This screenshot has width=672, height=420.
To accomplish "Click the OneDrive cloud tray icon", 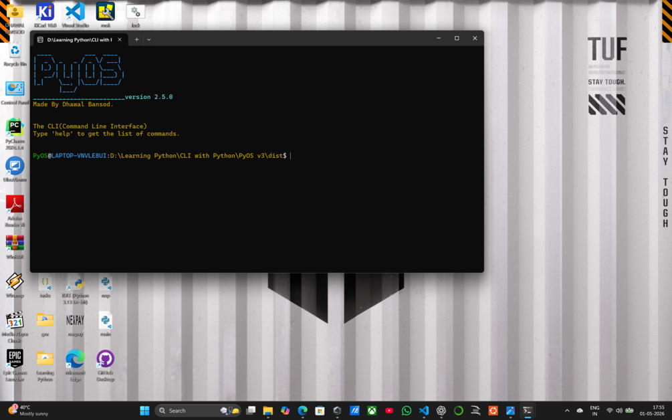I will click(x=580, y=411).
